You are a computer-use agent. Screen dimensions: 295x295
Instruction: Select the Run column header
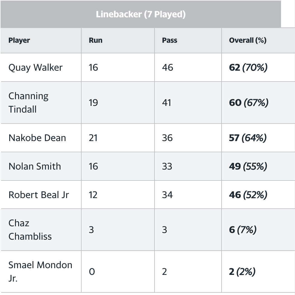(x=96, y=40)
